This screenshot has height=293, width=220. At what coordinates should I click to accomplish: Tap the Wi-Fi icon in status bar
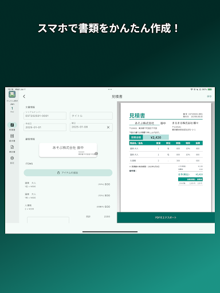point(191,89)
